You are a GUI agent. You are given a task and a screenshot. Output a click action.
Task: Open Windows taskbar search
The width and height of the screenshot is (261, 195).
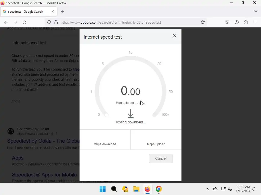point(114,189)
